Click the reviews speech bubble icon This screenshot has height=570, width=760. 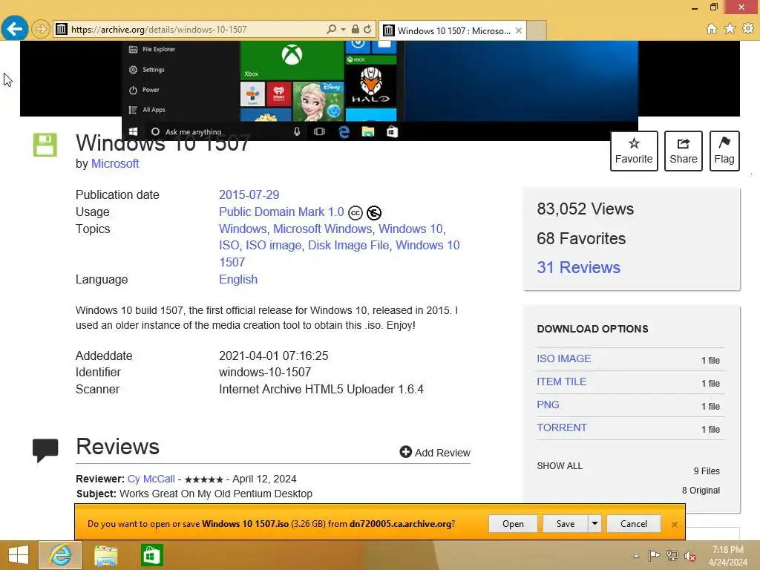point(45,451)
